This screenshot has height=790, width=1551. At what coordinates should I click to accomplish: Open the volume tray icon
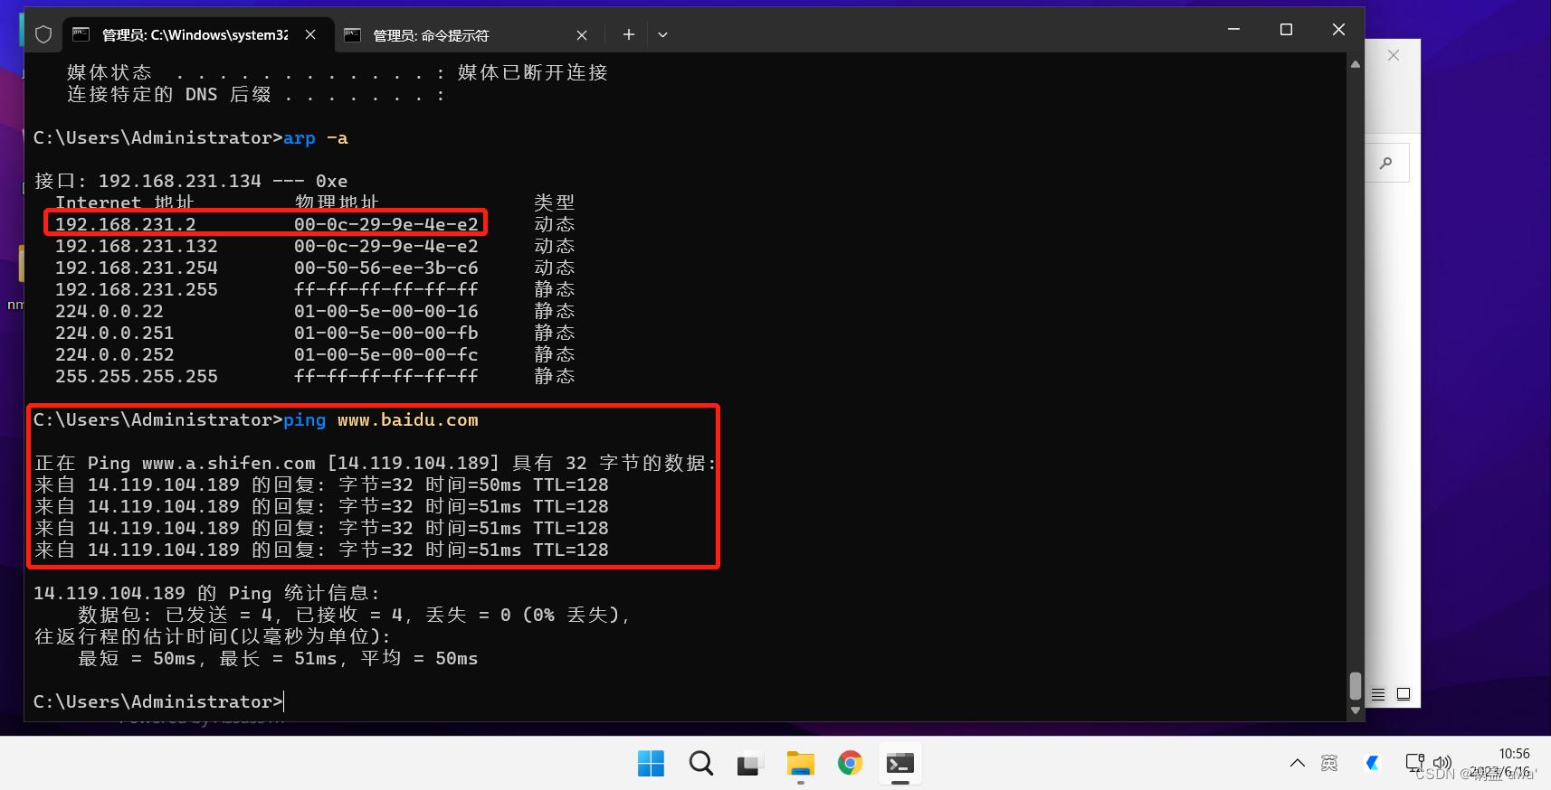[1442, 763]
